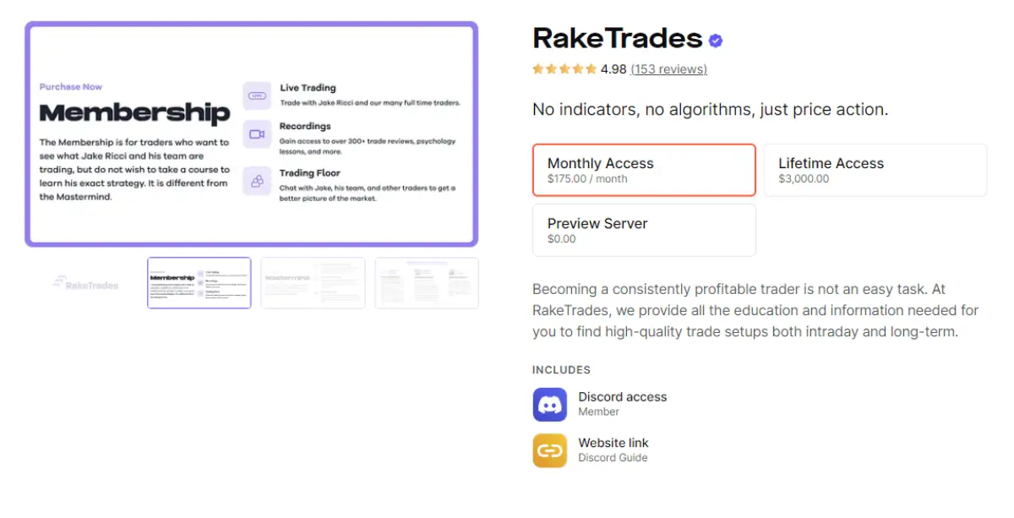Open the 153 reviews link
This screenshot has width=1014, height=518.
[668, 69]
